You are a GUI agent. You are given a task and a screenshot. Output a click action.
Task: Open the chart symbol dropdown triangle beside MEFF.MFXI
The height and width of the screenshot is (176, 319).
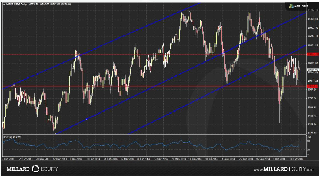pos(4,5)
